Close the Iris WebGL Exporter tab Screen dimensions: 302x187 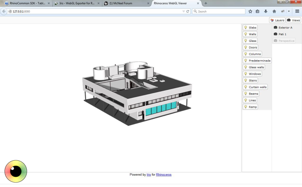click(x=98, y=3)
